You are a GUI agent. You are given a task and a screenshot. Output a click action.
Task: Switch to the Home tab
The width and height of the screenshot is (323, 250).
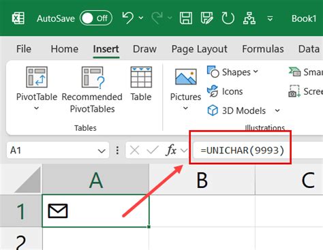point(65,49)
